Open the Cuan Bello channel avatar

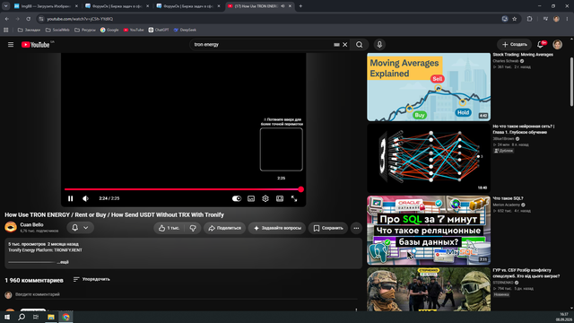11,227
